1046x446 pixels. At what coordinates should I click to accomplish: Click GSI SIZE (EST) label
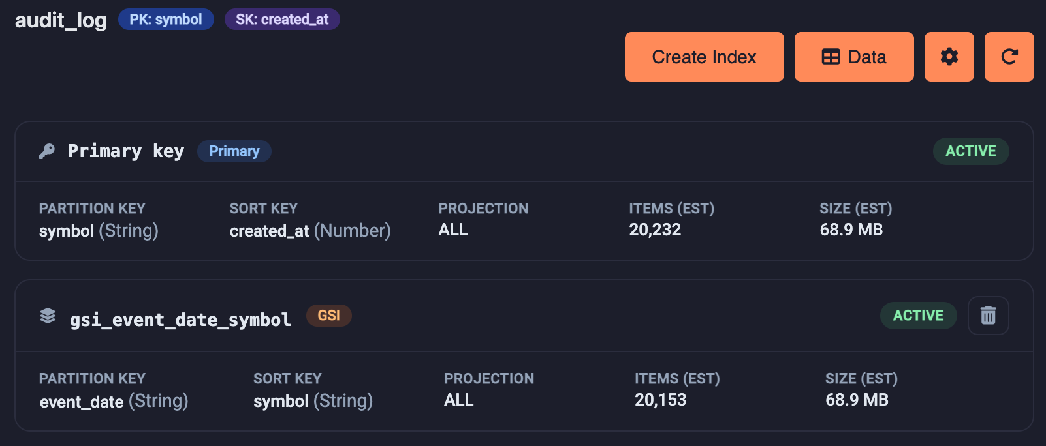862,379
